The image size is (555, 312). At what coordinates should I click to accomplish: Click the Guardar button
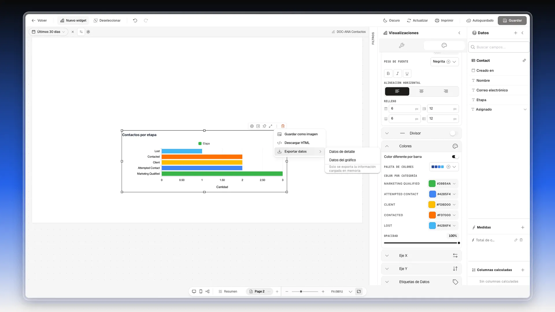[x=512, y=21]
